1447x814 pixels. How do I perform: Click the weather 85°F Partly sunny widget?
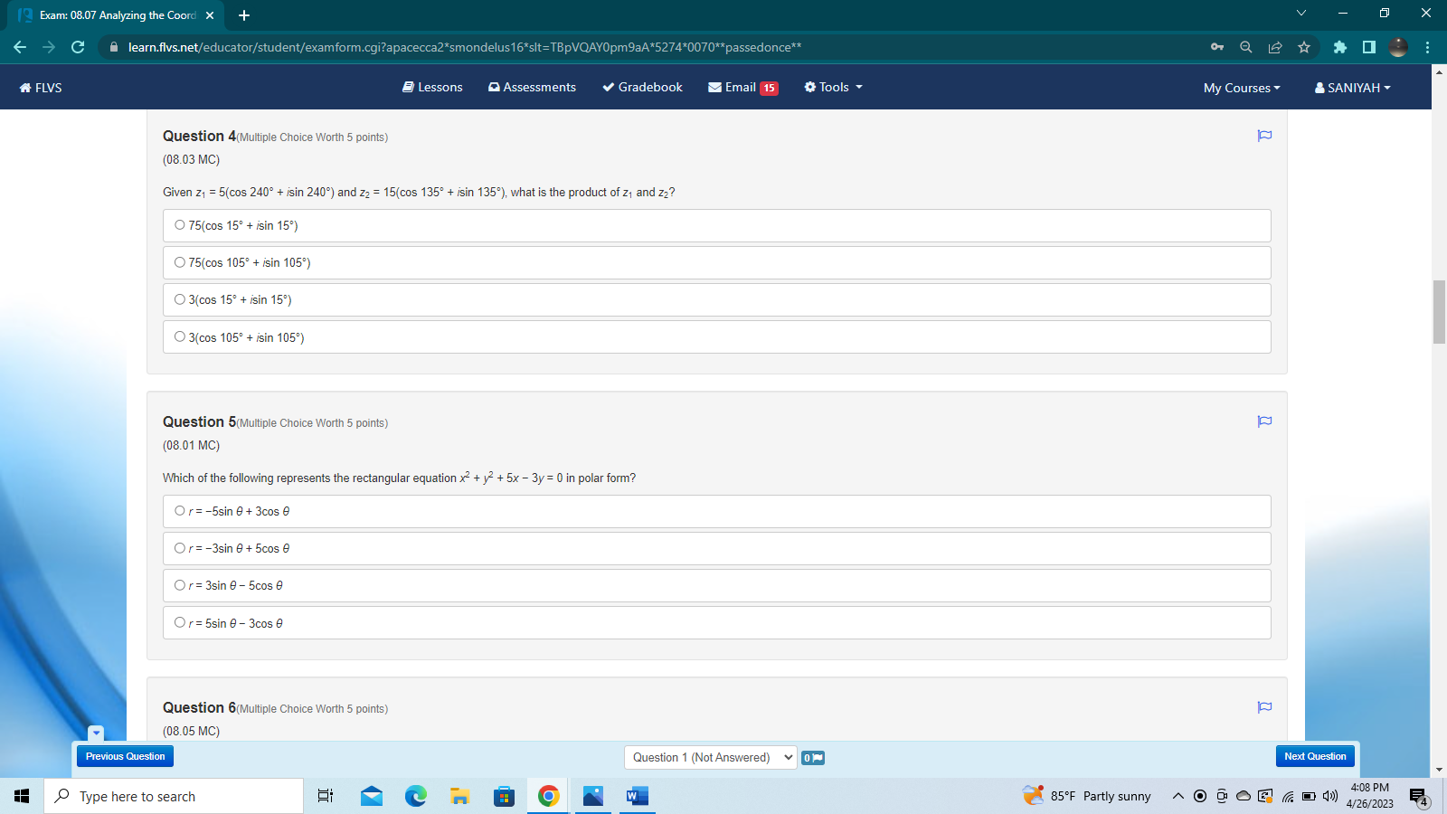pos(1086,796)
